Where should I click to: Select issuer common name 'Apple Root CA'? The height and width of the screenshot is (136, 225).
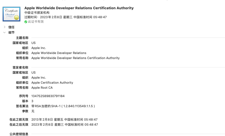(42, 88)
